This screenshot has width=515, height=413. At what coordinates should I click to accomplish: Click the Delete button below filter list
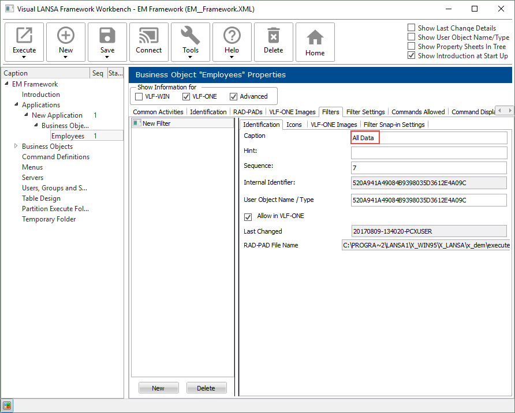[x=206, y=388]
